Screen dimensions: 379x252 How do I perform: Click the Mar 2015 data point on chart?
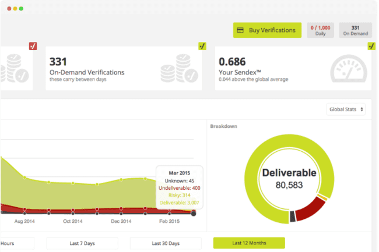194,214
